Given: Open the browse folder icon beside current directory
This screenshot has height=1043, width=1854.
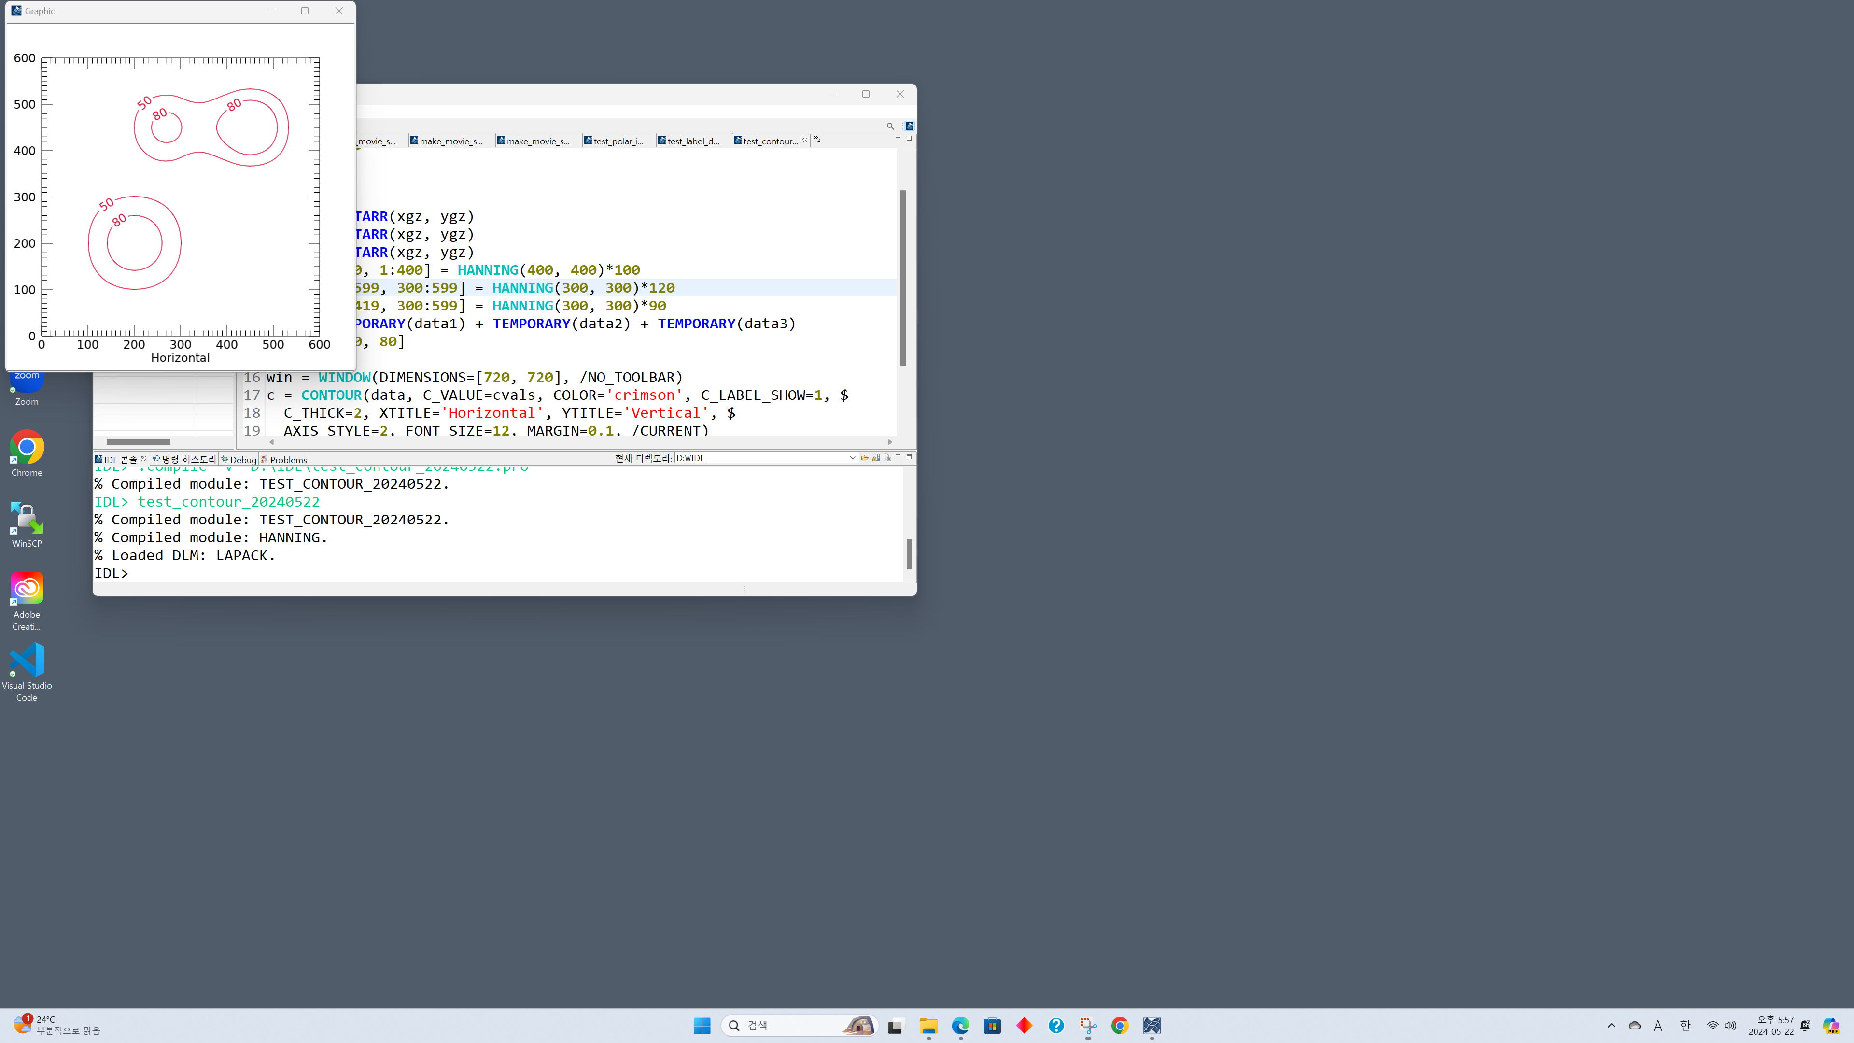Looking at the screenshot, I should 864,458.
